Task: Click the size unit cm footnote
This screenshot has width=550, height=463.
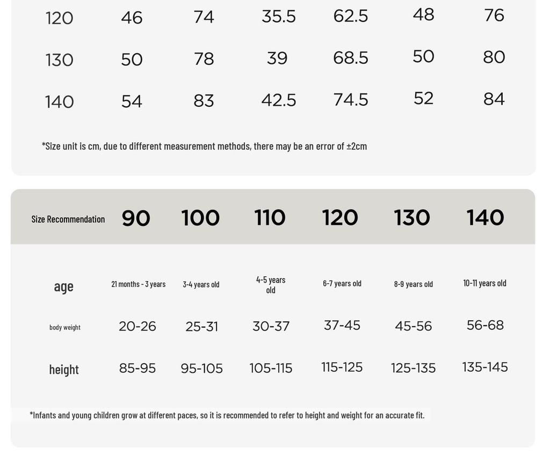Action: (204, 146)
